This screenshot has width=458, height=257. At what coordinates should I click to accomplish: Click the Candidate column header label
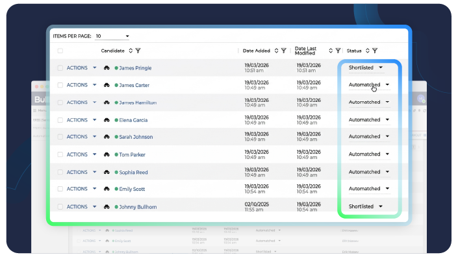coord(113,51)
